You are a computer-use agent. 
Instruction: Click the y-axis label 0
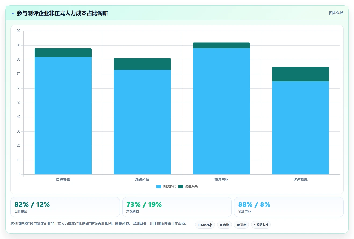tap(20, 174)
